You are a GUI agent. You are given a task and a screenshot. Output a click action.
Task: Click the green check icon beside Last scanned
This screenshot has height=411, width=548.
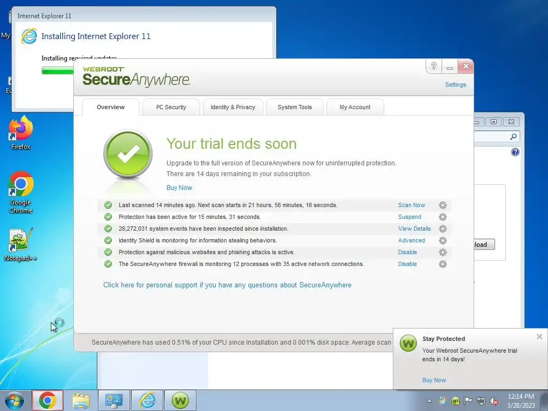[108, 205]
